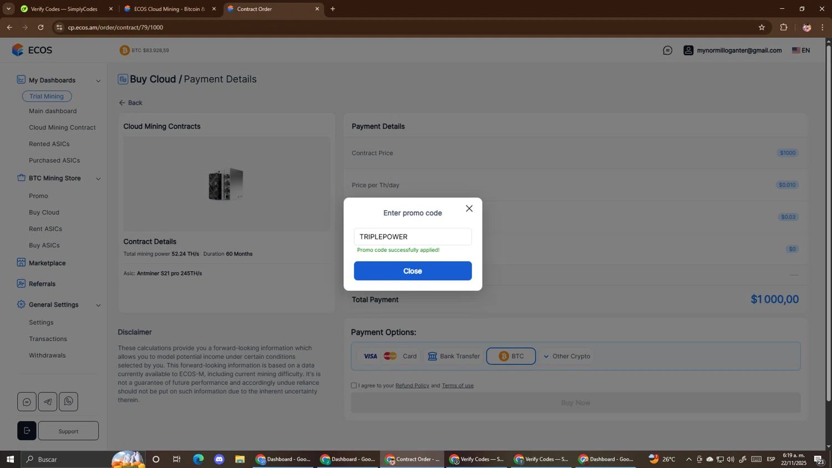The image size is (832, 468).
Task: Go back in browser history
Action: (9, 27)
